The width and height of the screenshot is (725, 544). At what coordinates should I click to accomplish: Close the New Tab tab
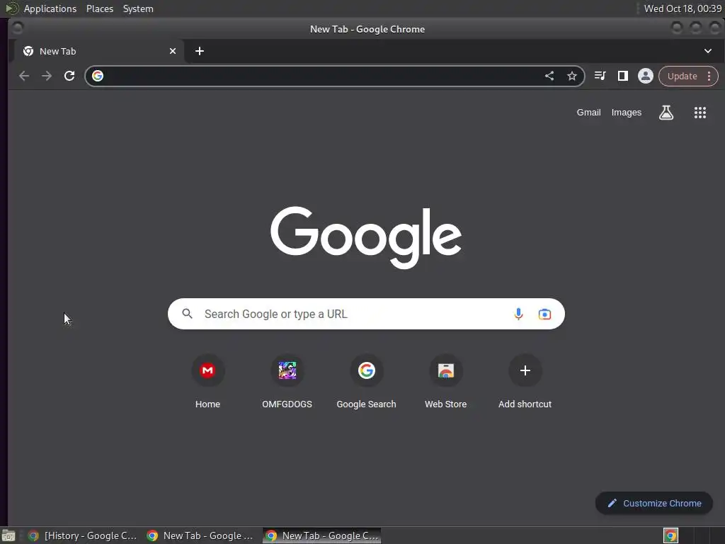(173, 51)
